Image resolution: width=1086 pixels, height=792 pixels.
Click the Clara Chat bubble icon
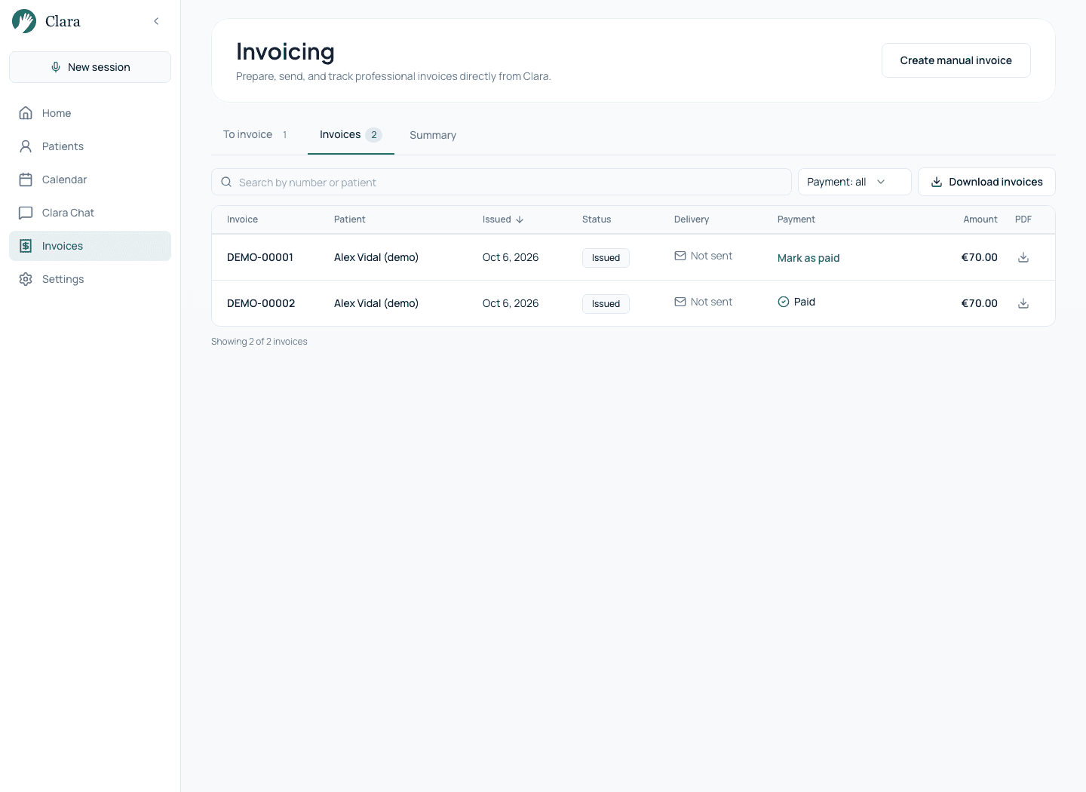coord(26,213)
